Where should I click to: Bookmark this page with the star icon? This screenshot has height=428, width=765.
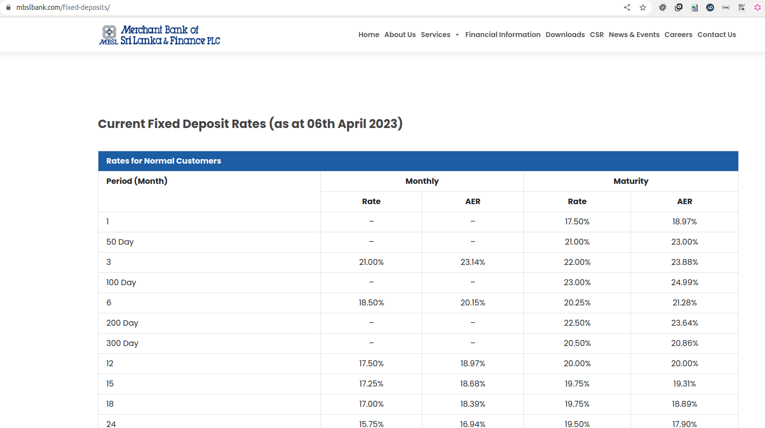(x=643, y=7)
